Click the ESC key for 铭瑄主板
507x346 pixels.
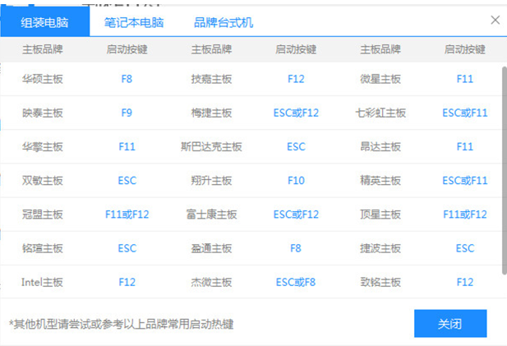coord(127,248)
